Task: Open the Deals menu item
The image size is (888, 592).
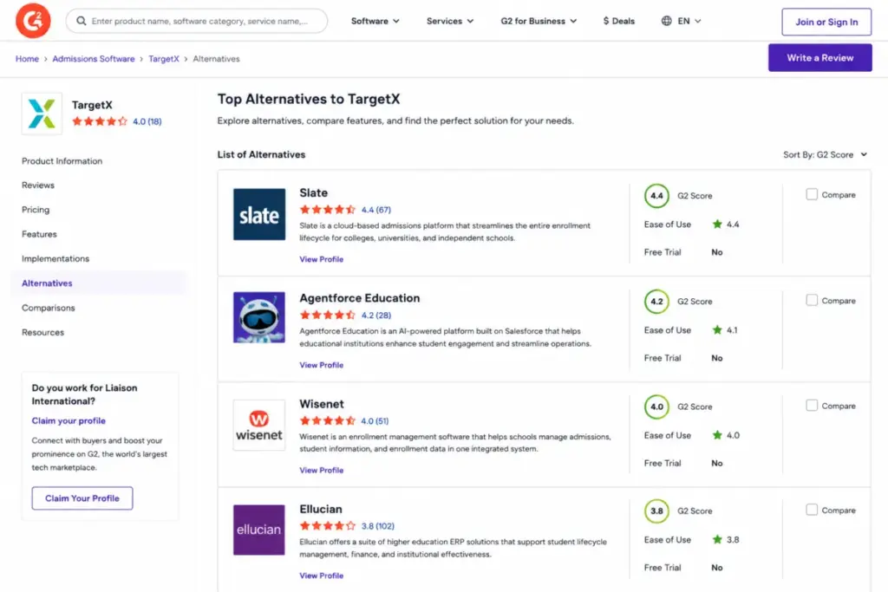Action: 619,21
